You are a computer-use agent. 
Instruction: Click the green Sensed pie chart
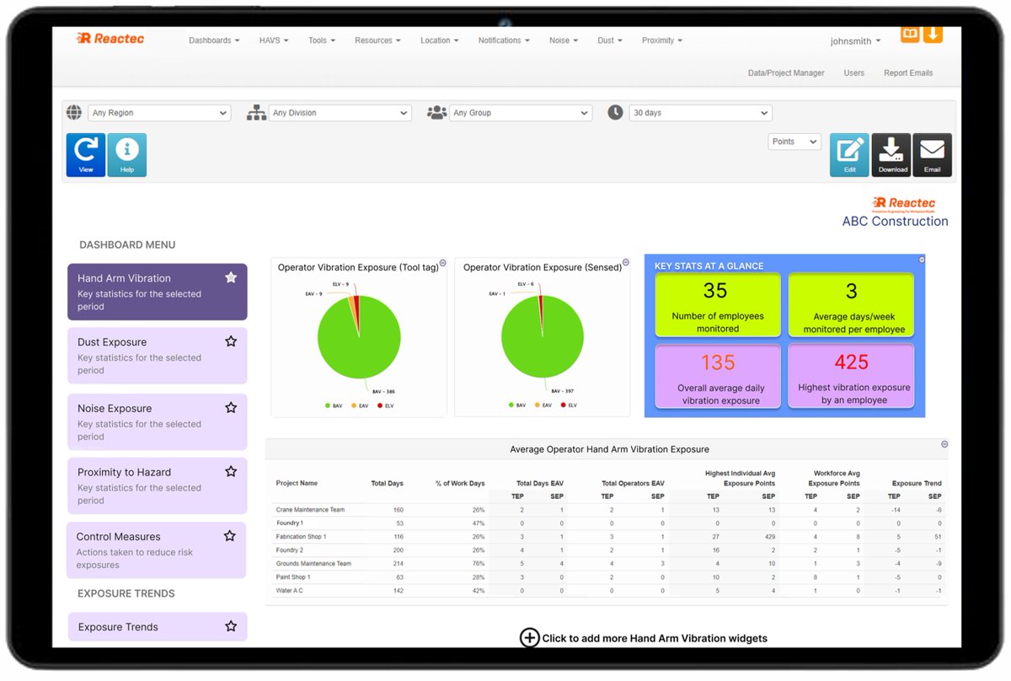click(x=543, y=337)
